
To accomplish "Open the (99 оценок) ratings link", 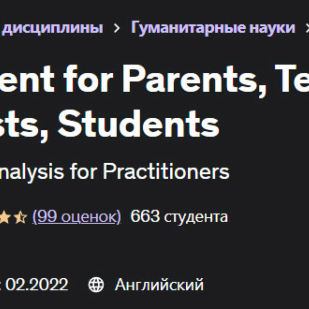I will coord(77,217).
